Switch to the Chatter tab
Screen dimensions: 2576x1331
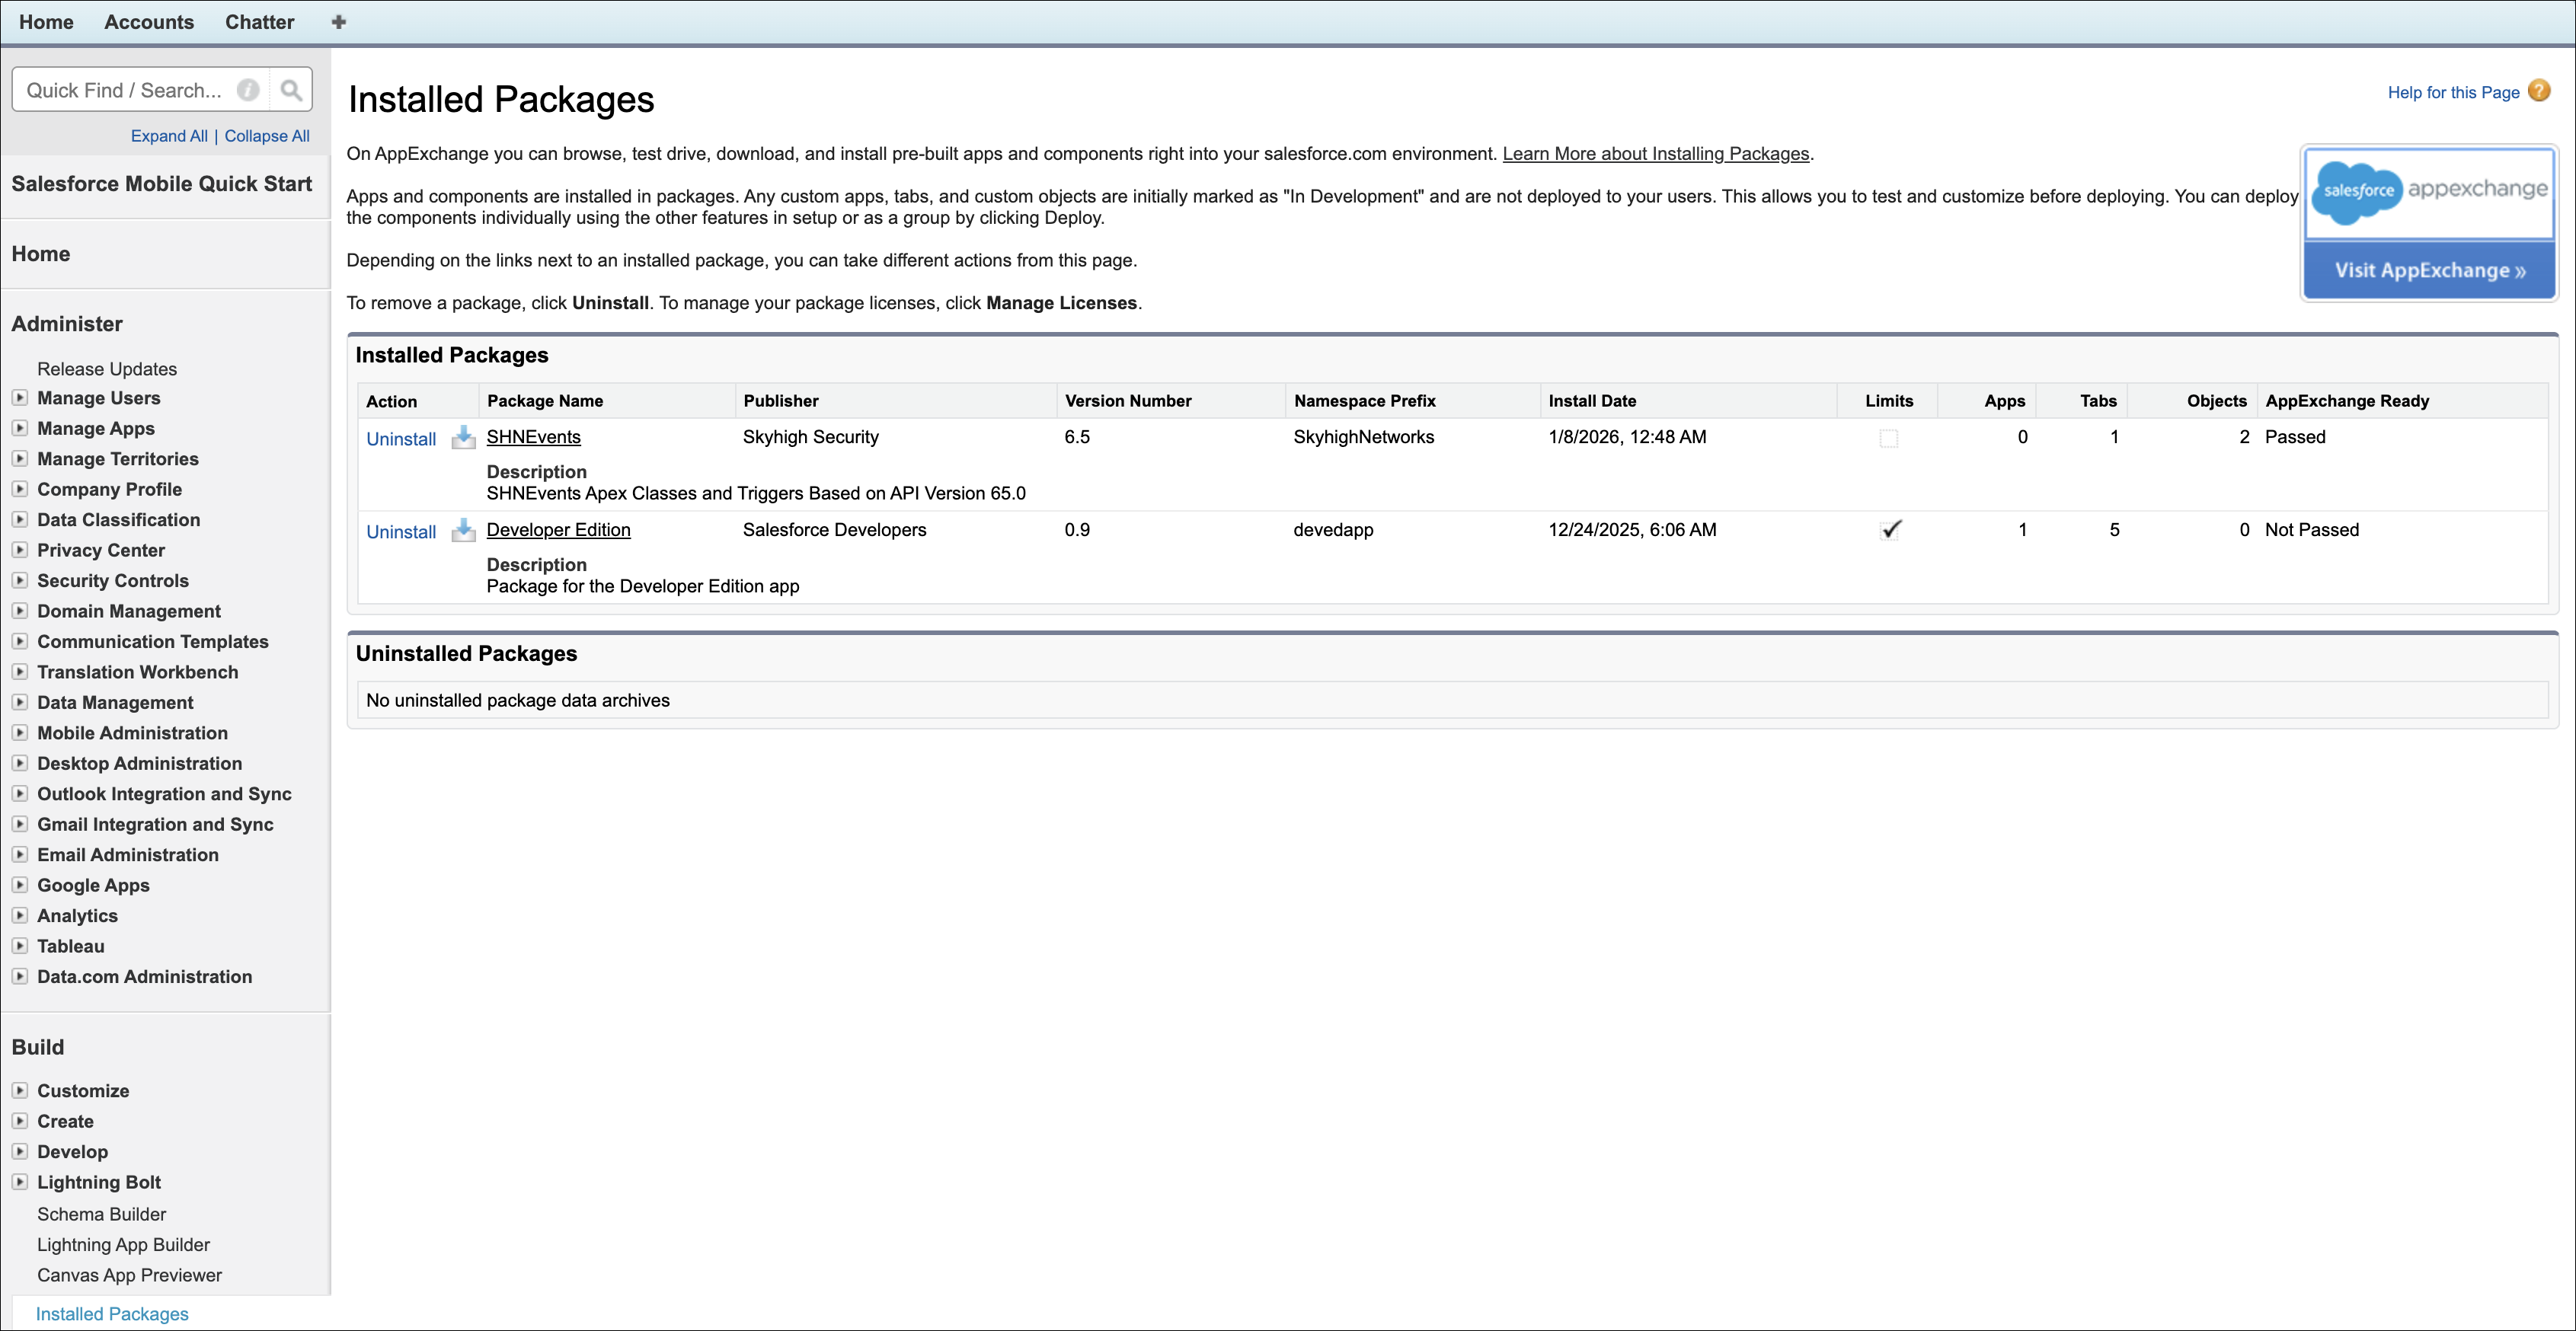(x=259, y=22)
